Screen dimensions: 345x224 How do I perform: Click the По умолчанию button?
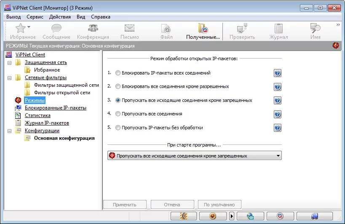pyautogui.click(x=219, y=205)
